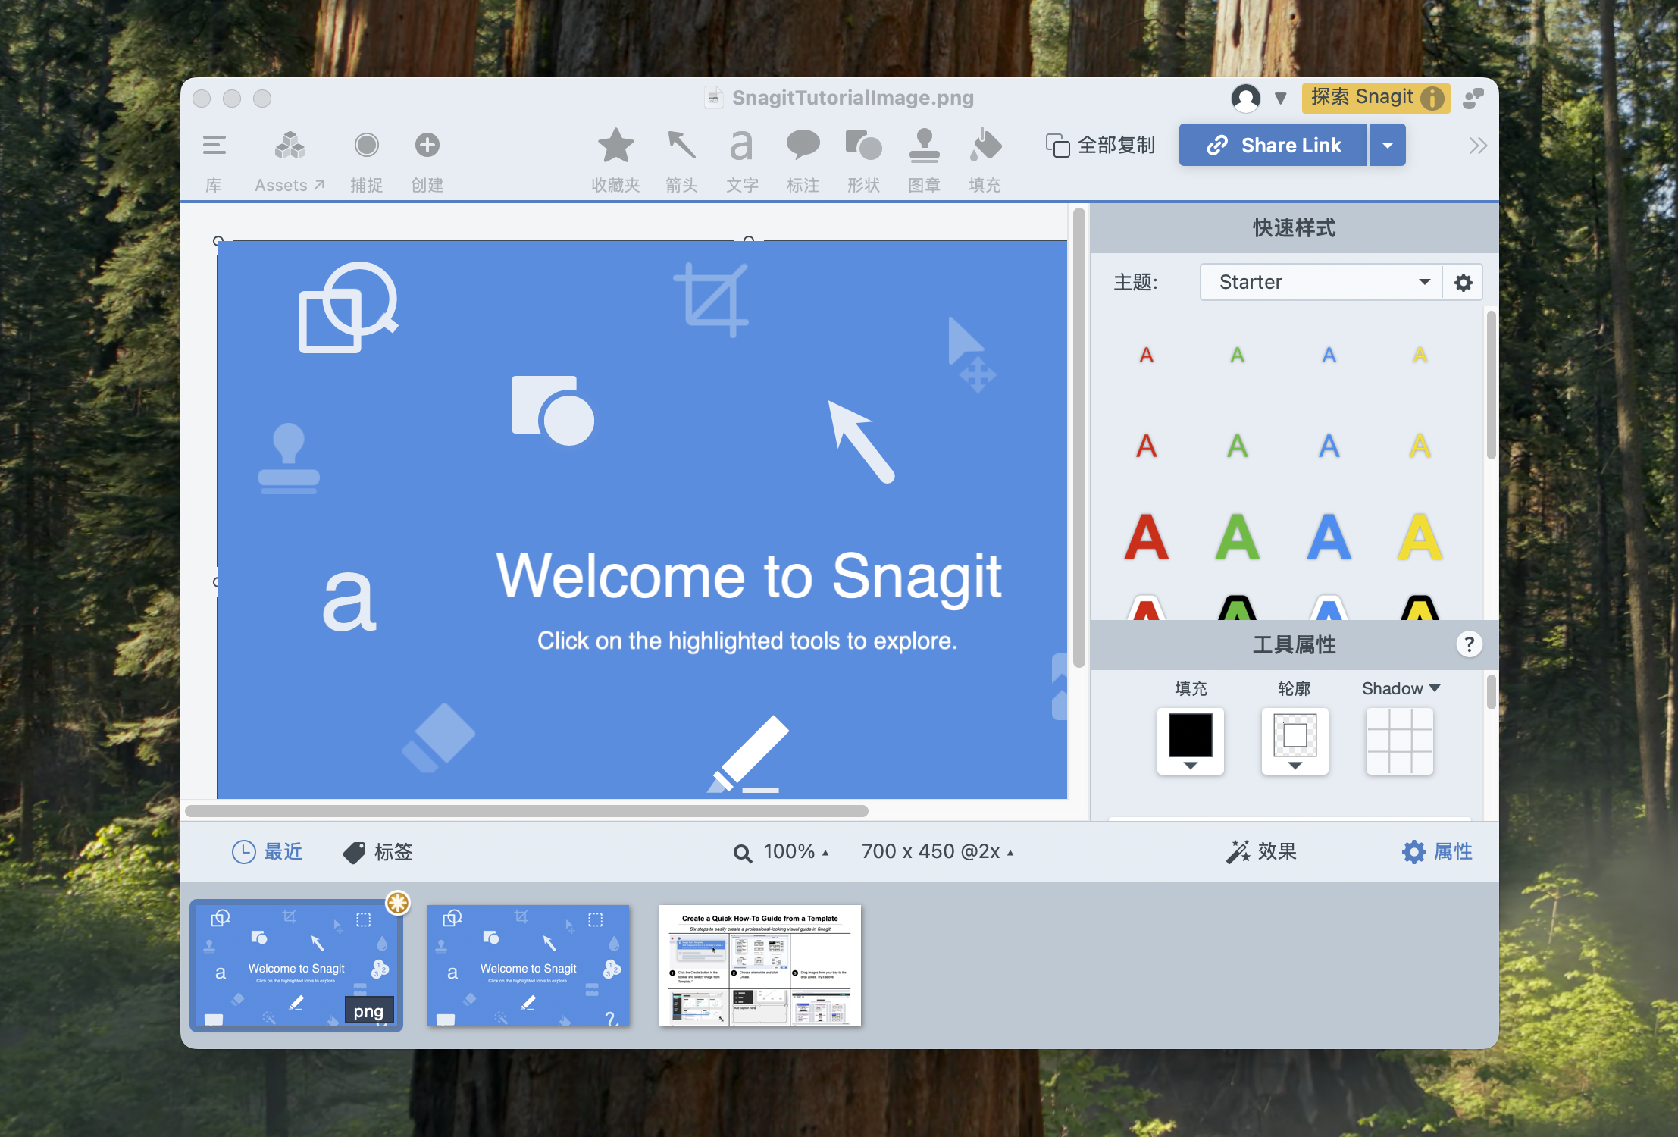Expand the Shadow dropdown label

point(1401,688)
